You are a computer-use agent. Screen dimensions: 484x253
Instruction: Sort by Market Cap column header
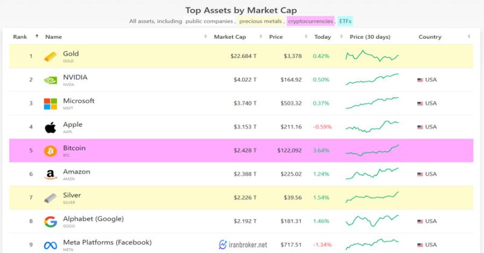tap(230, 37)
